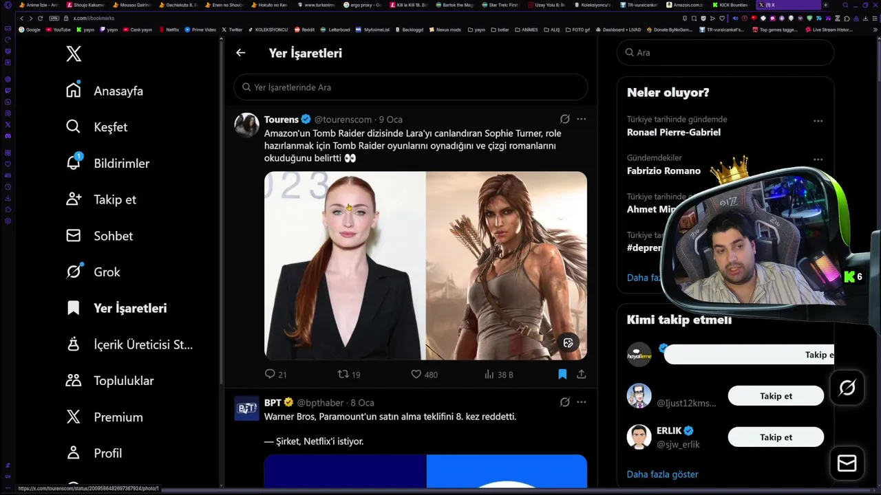Open Grok explain on Tourens tweet
Screen dimensions: 881x495
pos(565,119)
